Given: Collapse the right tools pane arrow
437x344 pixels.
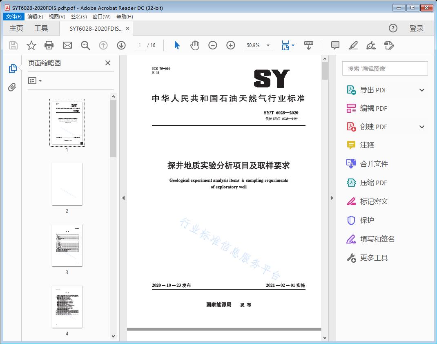Looking at the screenshot, I should point(332,198).
